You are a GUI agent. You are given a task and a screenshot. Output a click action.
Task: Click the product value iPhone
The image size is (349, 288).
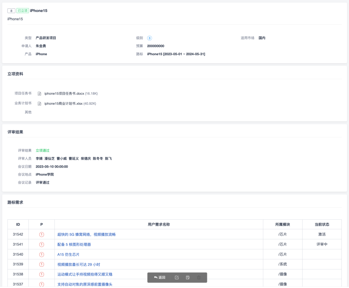click(41, 54)
